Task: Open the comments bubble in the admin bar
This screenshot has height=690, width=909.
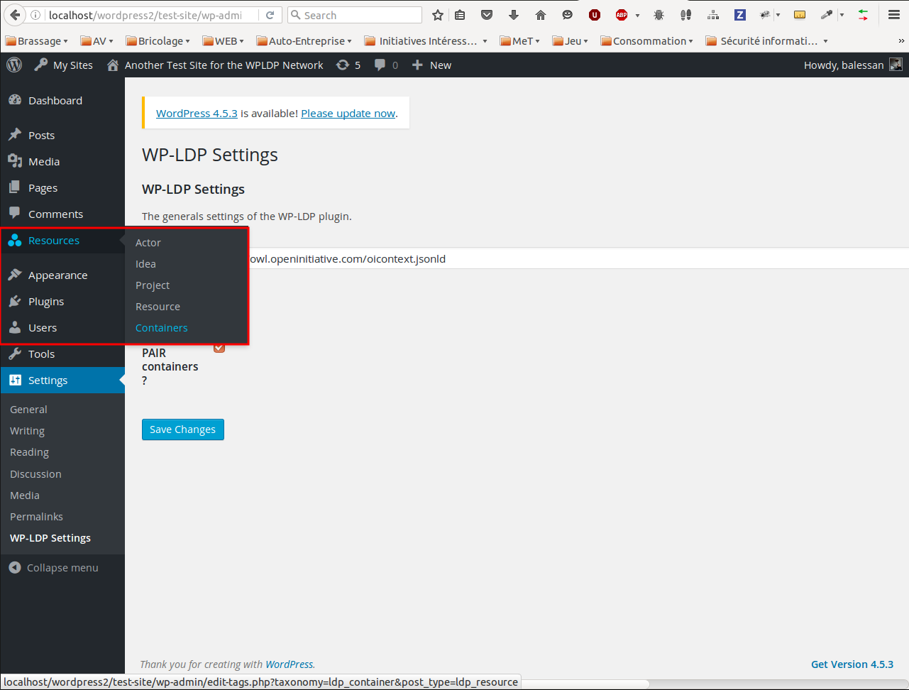Action: pos(387,65)
